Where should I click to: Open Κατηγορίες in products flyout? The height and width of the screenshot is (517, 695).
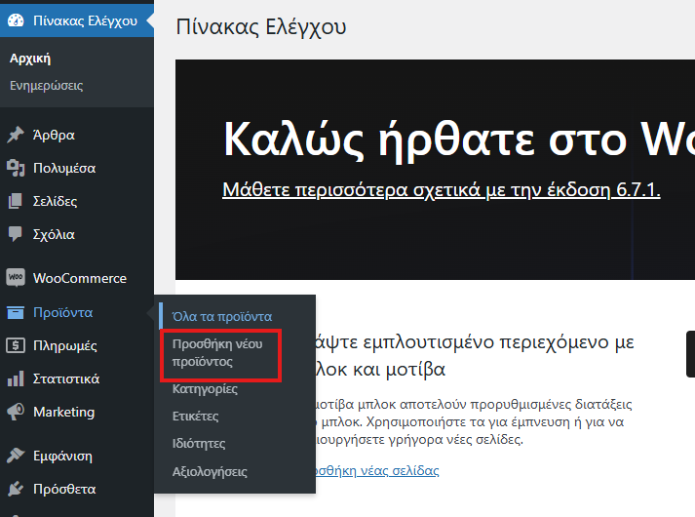(x=205, y=389)
